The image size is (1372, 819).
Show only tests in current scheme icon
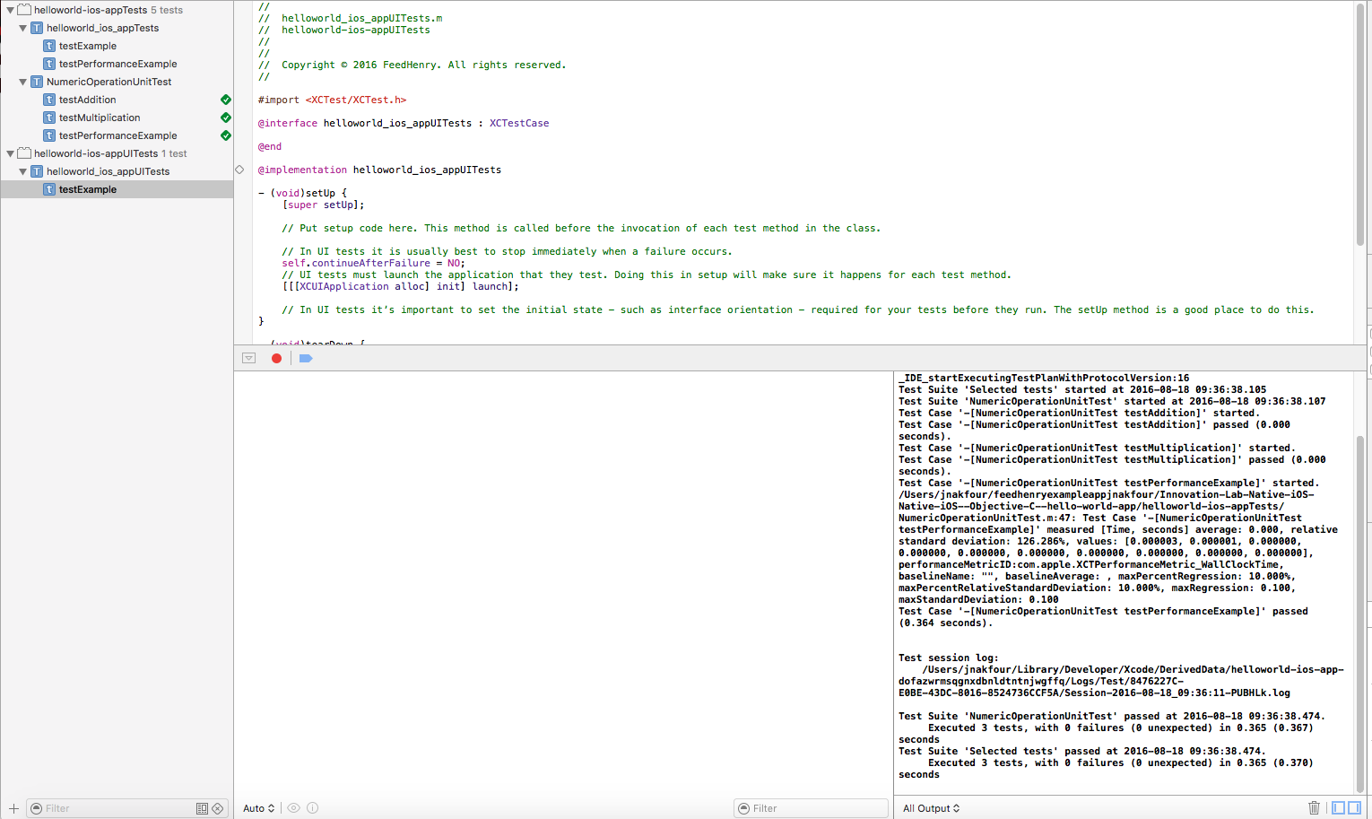202,808
